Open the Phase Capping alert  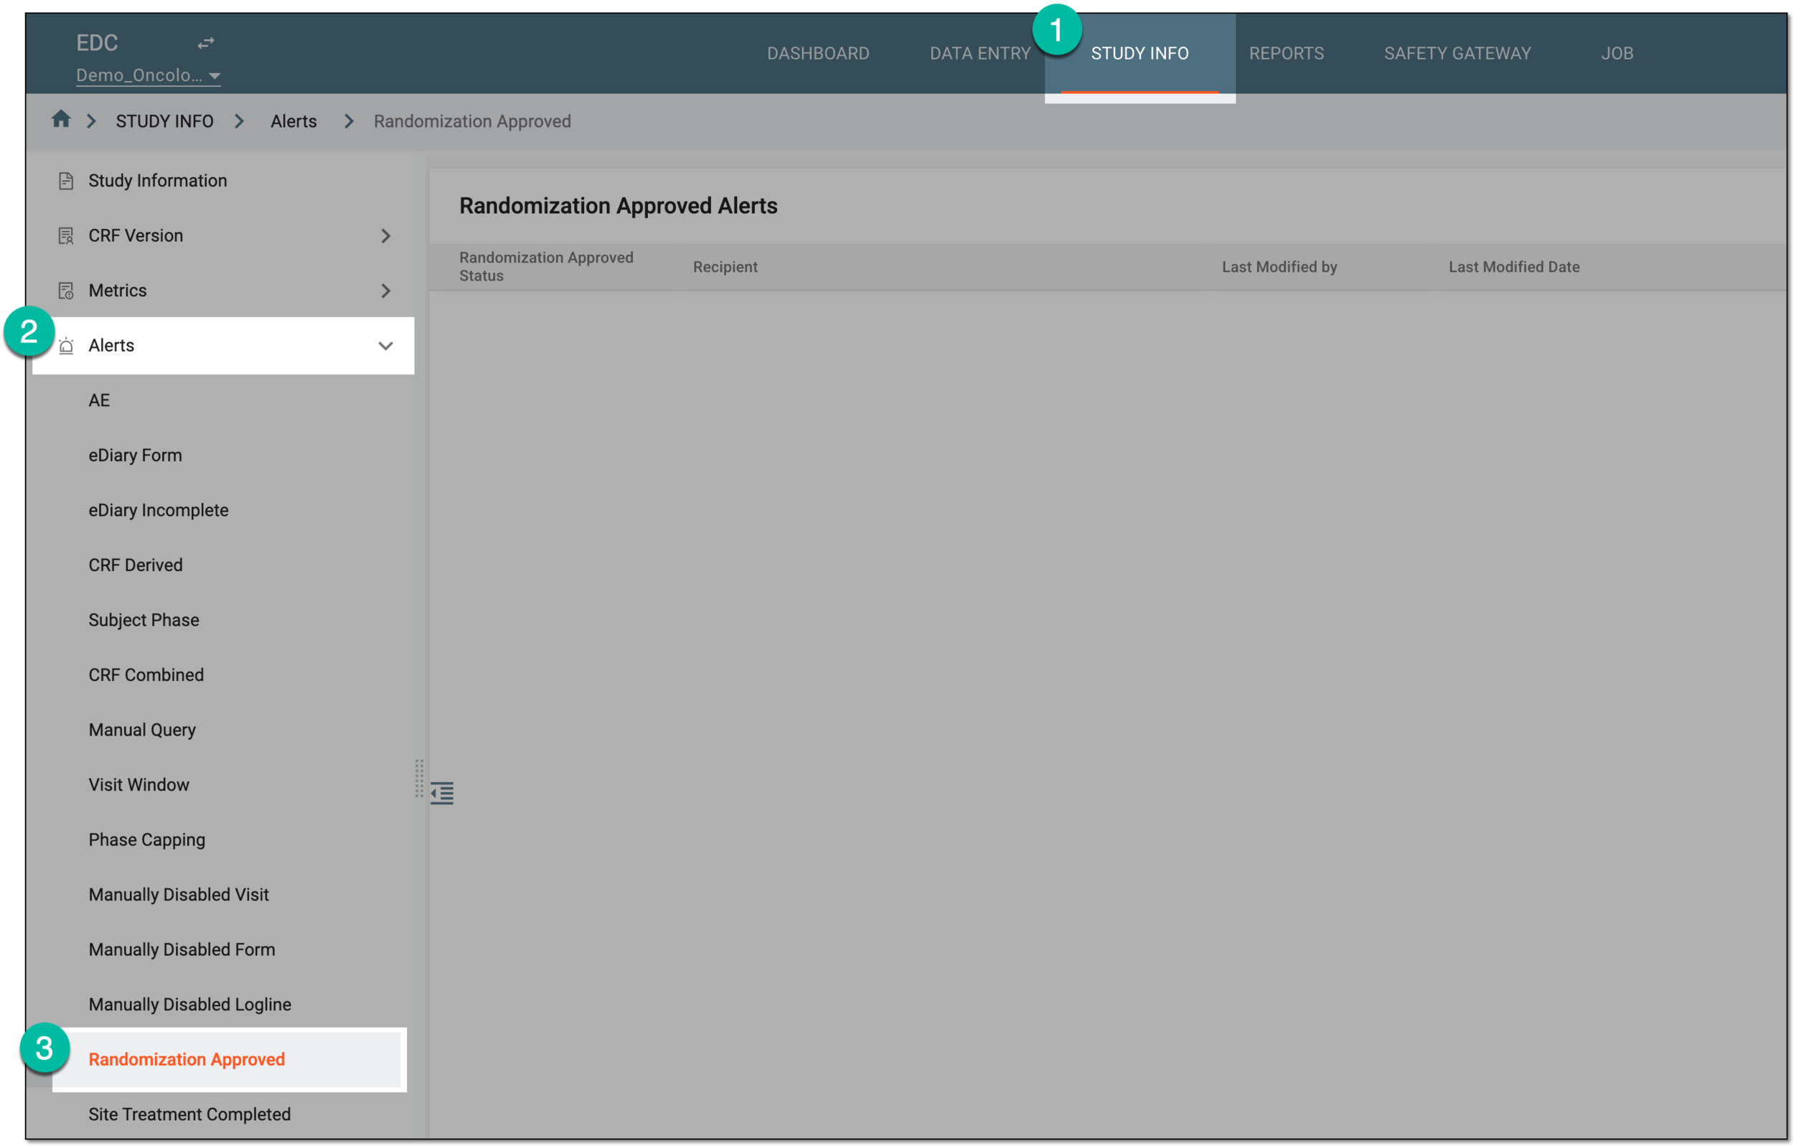[147, 840]
